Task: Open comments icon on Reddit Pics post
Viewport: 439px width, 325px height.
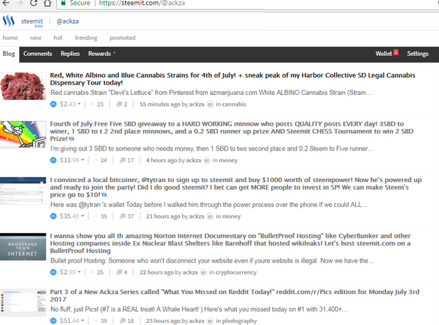Action: [122, 320]
